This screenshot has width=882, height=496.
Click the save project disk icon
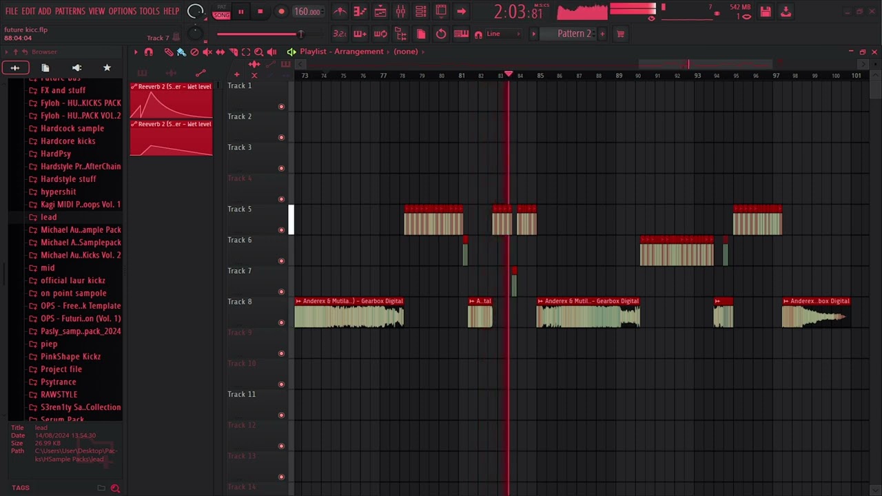tap(766, 12)
